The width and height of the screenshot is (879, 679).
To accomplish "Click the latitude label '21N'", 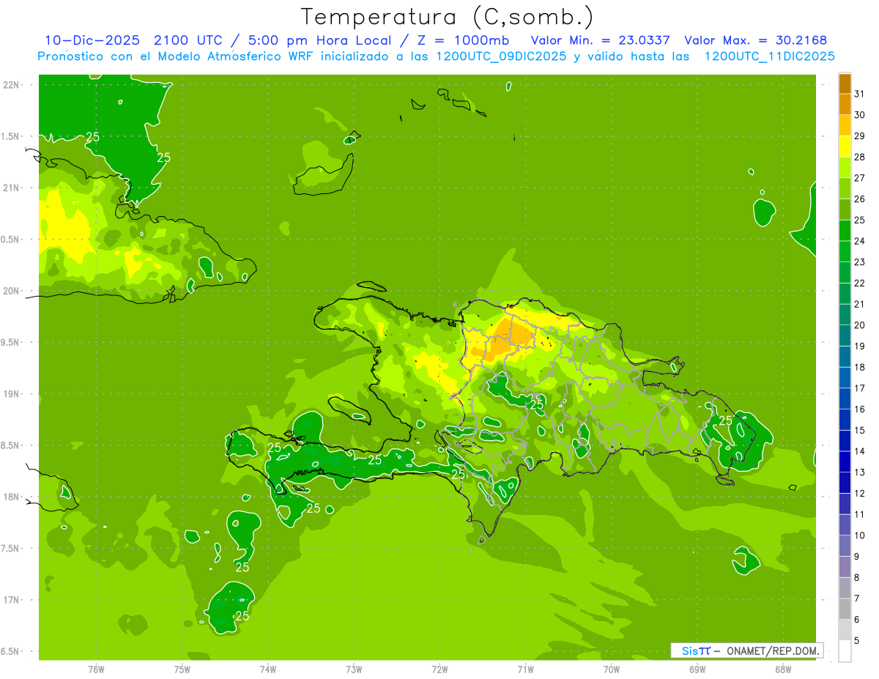I will (x=12, y=188).
